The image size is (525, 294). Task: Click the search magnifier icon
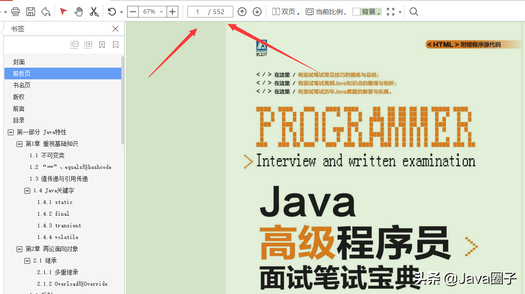[414, 12]
